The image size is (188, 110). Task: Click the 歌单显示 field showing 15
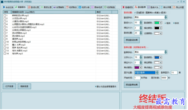(x=174, y=72)
